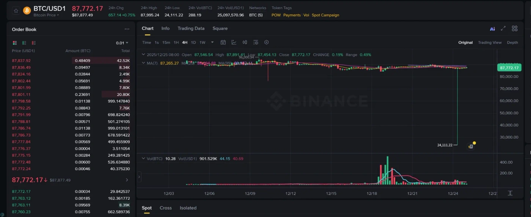Click the Payments token tag

292,15
